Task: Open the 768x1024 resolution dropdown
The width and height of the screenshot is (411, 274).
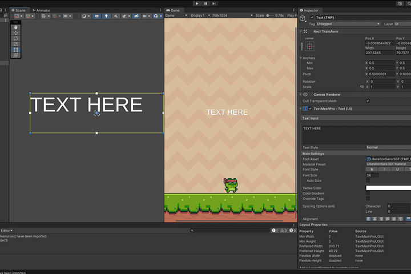Action: [x=232, y=15]
